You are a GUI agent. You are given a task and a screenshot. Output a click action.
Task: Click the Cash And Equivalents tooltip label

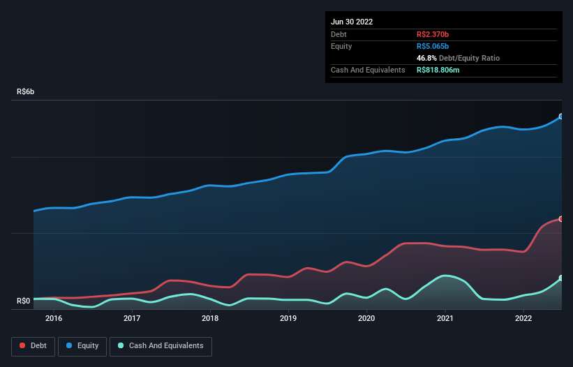click(x=368, y=70)
